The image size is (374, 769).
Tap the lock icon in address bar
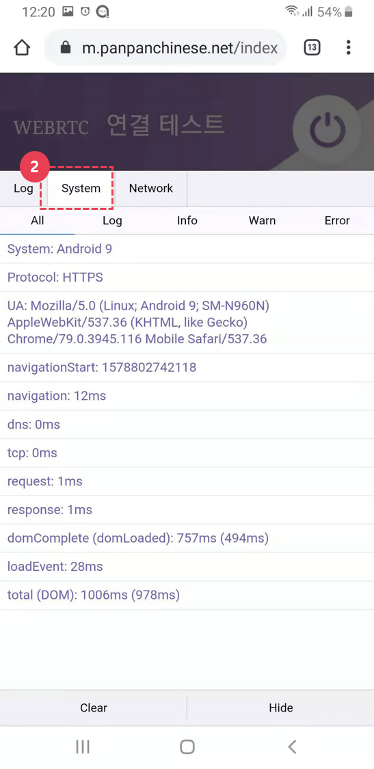(x=65, y=48)
